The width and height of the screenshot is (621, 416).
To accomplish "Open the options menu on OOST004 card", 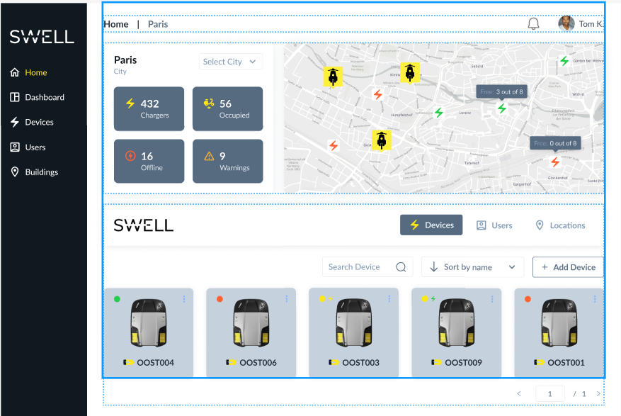I will tap(184, 299).
